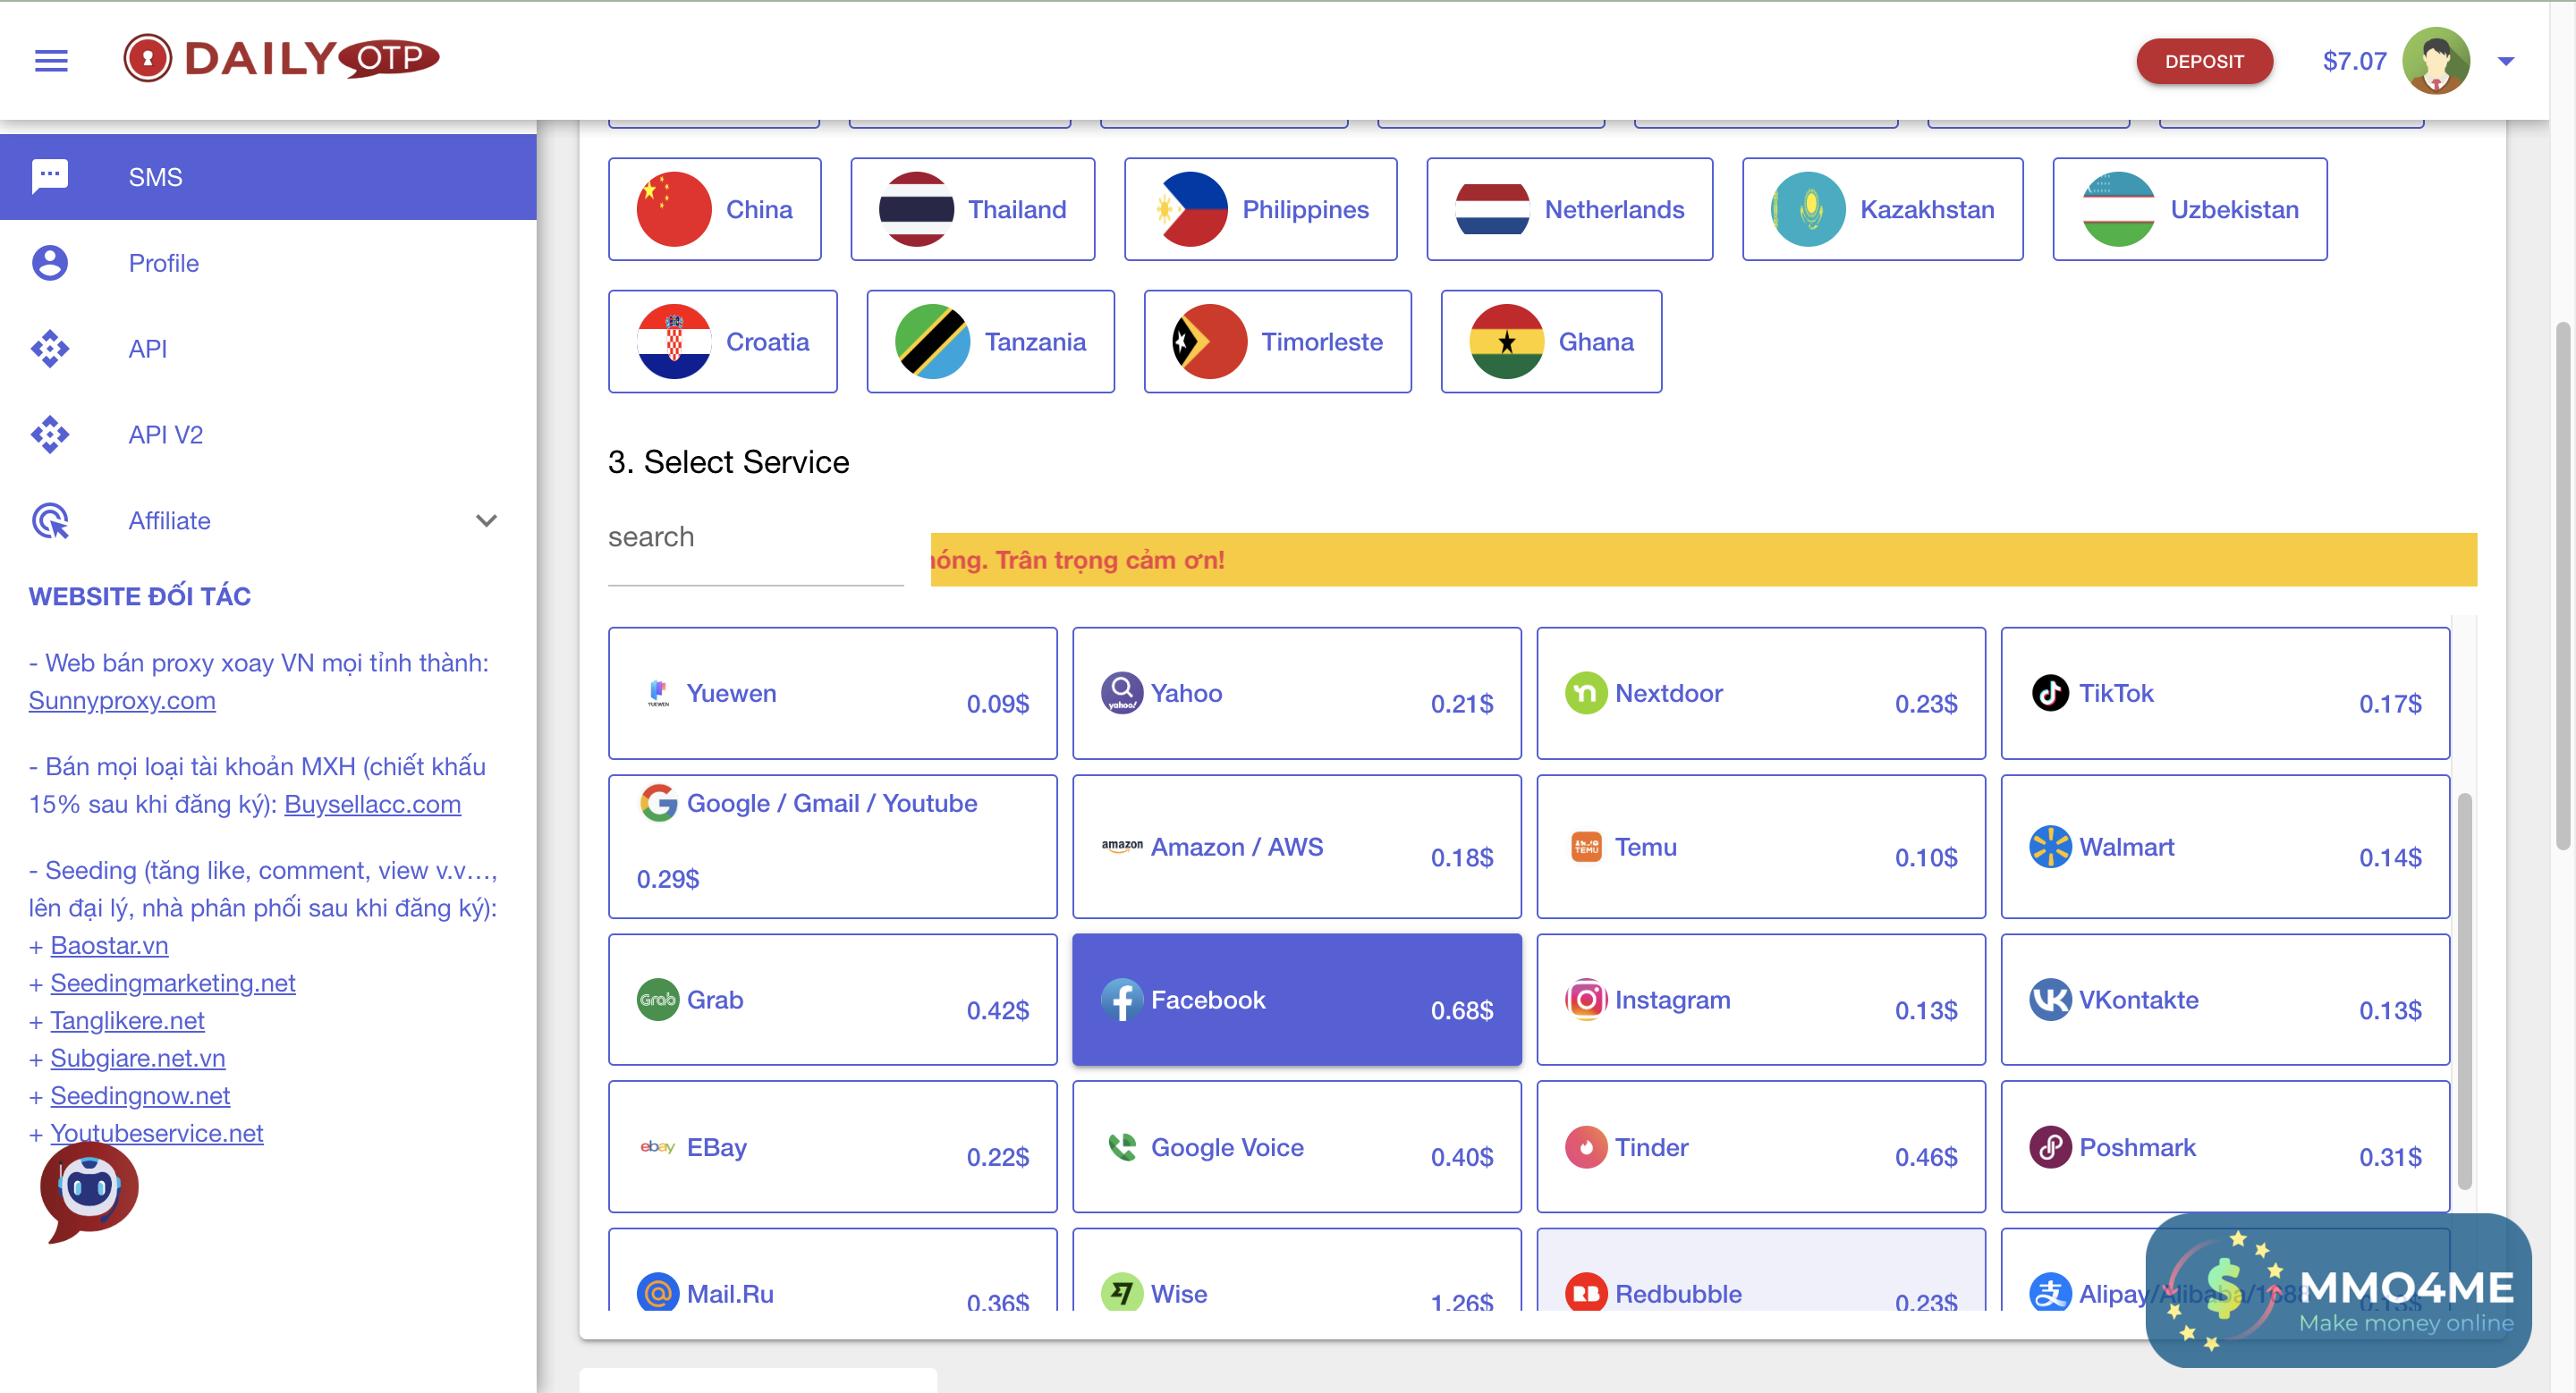The image size is (2576, 1393).
Task: Focus the service search field
Action: coord(755,537)
